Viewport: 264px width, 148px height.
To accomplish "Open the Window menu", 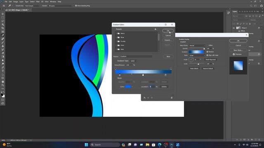I will click(x=53, y=2).
